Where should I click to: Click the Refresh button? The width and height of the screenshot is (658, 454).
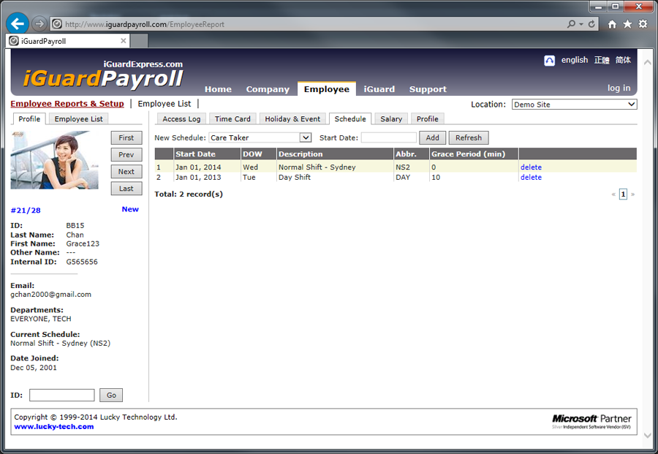pyautogui.click(x=469, y=137)
